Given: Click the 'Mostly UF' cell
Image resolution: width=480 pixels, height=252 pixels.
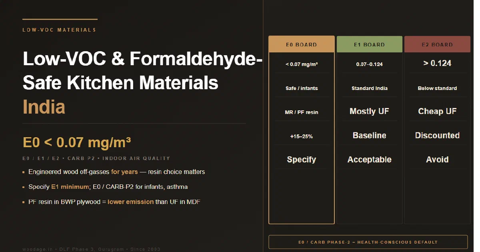Looking at the screenshot, I should (370, 112).
